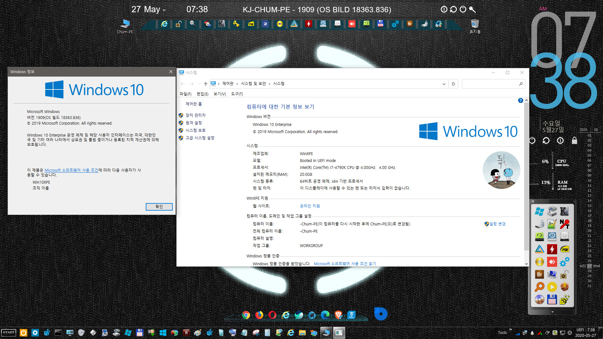Open the calculator icon on the taskbar
The image size is (603, 339).
pos(267,333)
